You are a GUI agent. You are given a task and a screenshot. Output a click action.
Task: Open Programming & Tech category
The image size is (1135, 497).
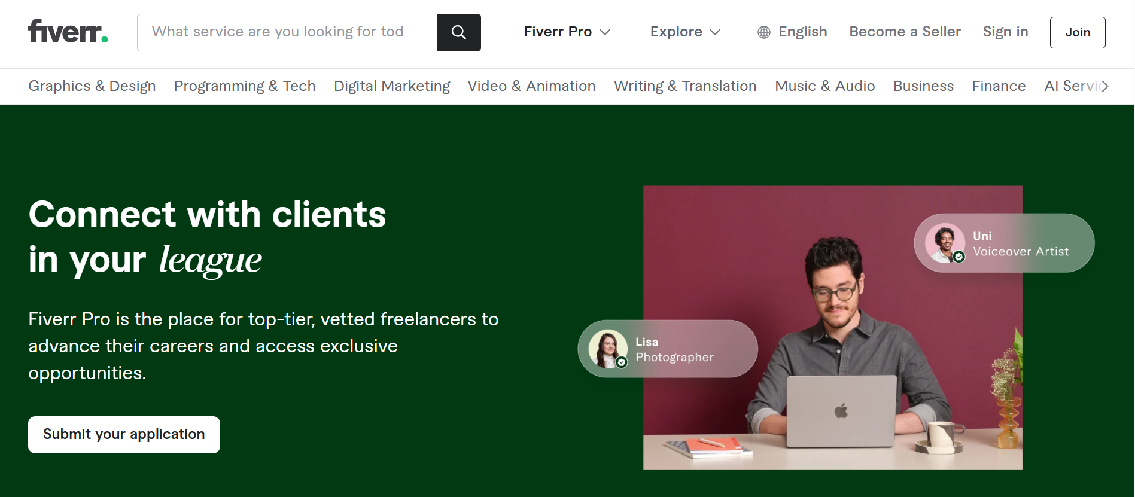245,86
